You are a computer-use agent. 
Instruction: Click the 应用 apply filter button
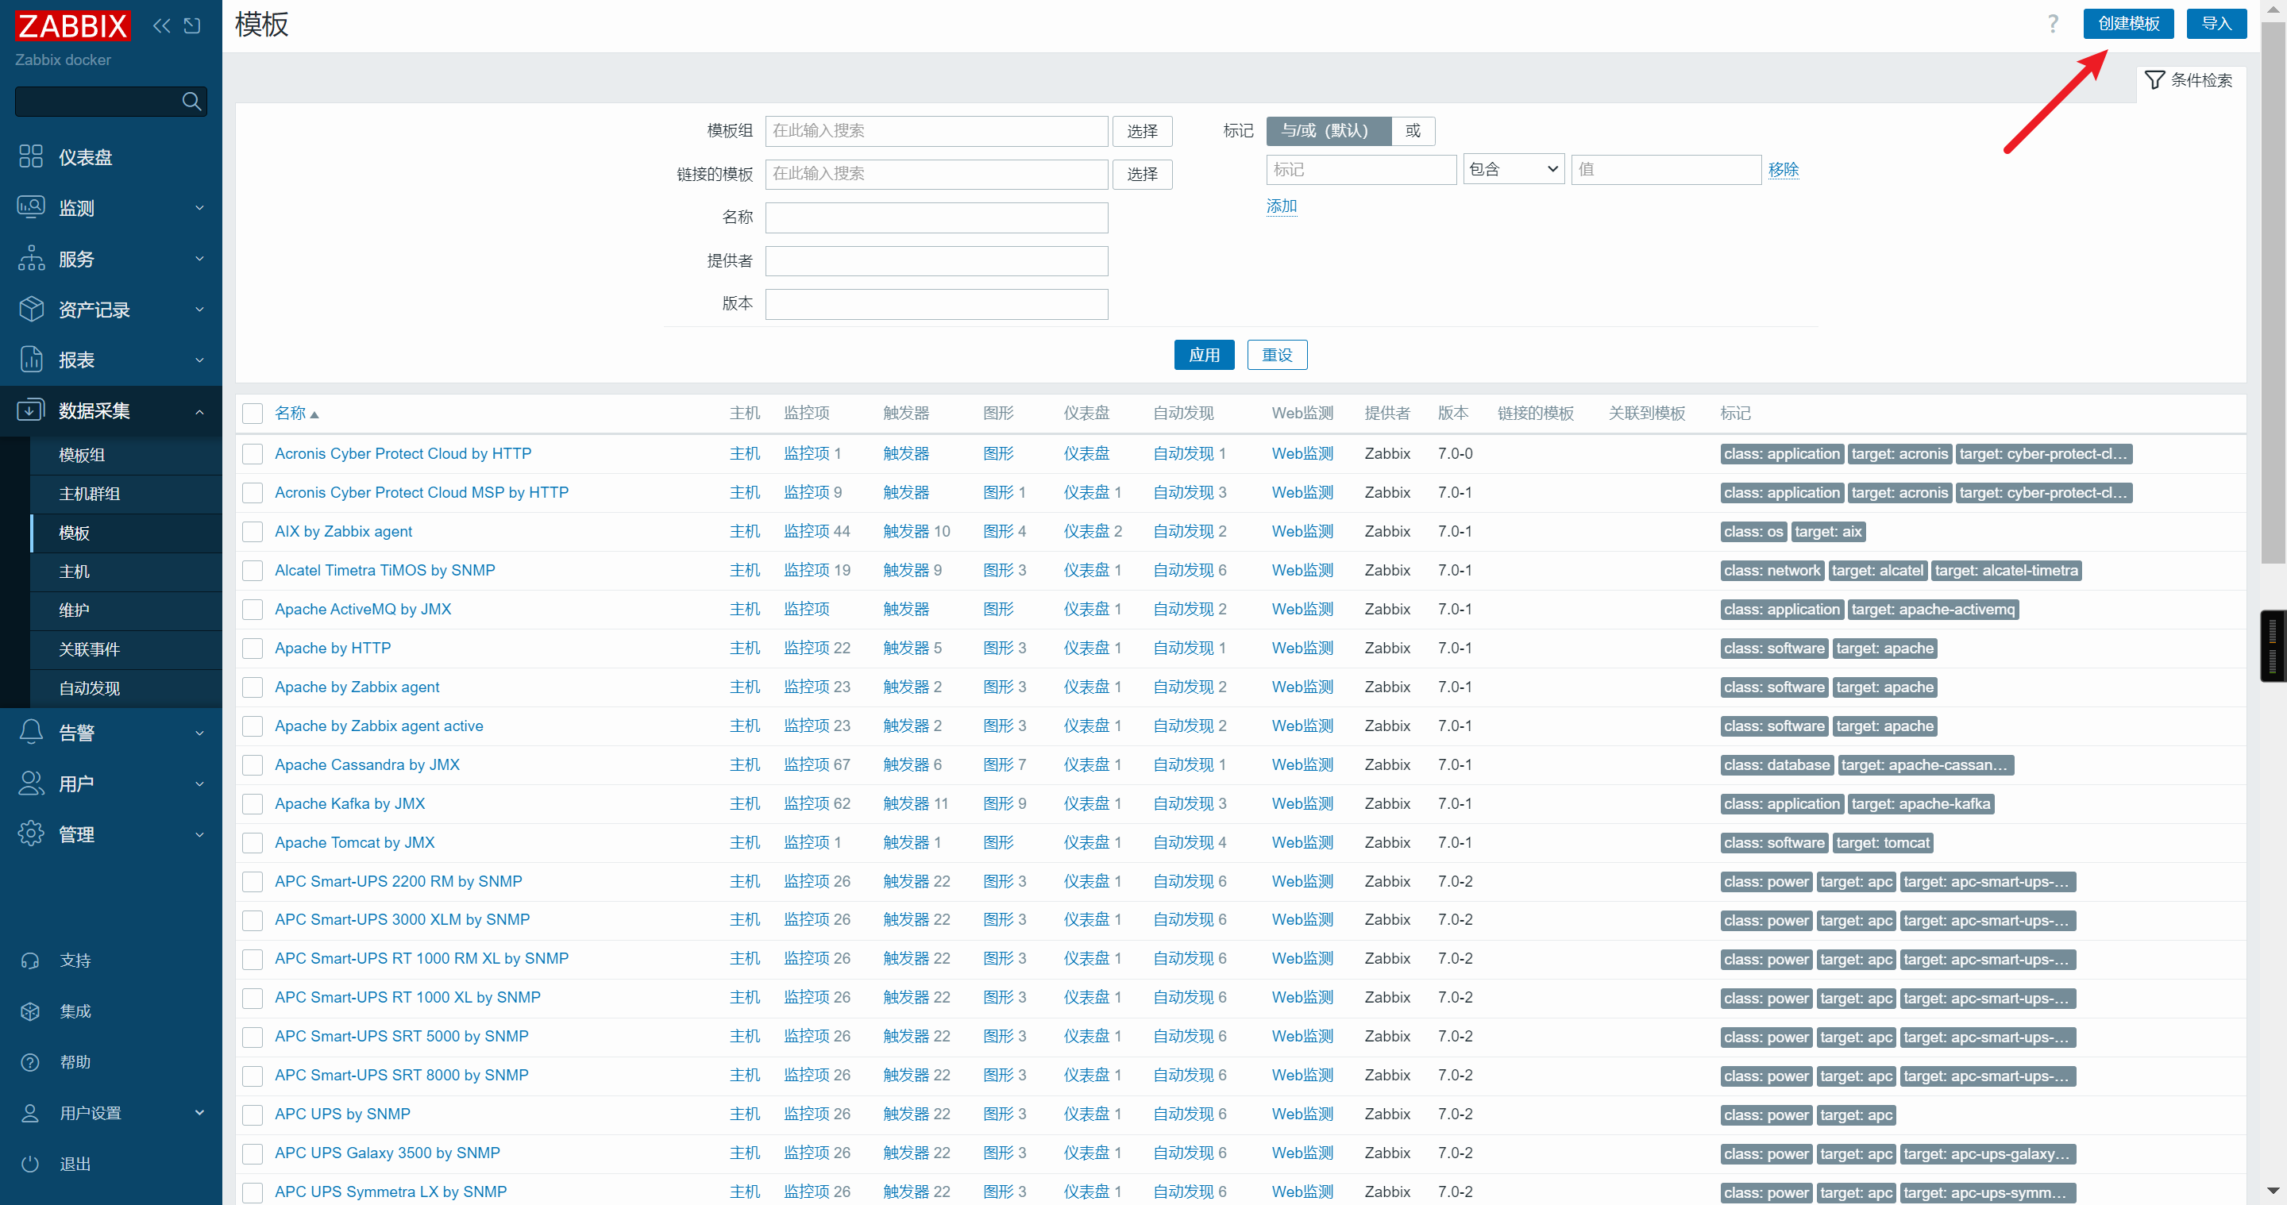[1204, 355]
